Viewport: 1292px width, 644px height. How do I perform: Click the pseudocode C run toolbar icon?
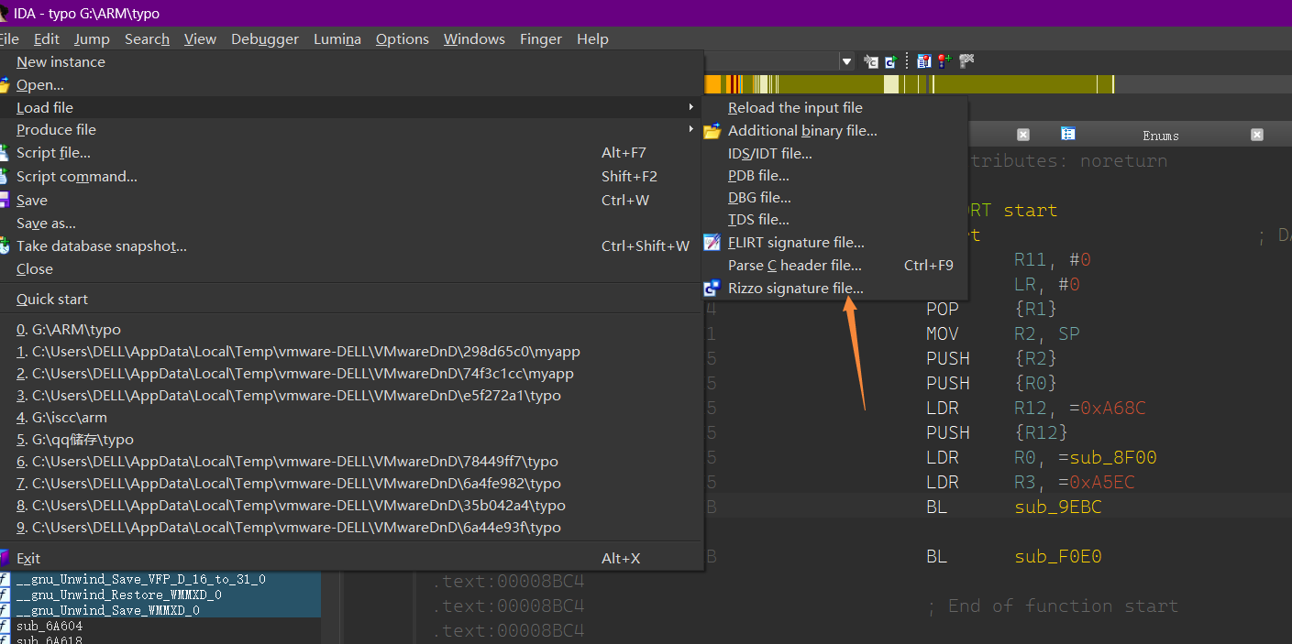[x=889, y=61]
